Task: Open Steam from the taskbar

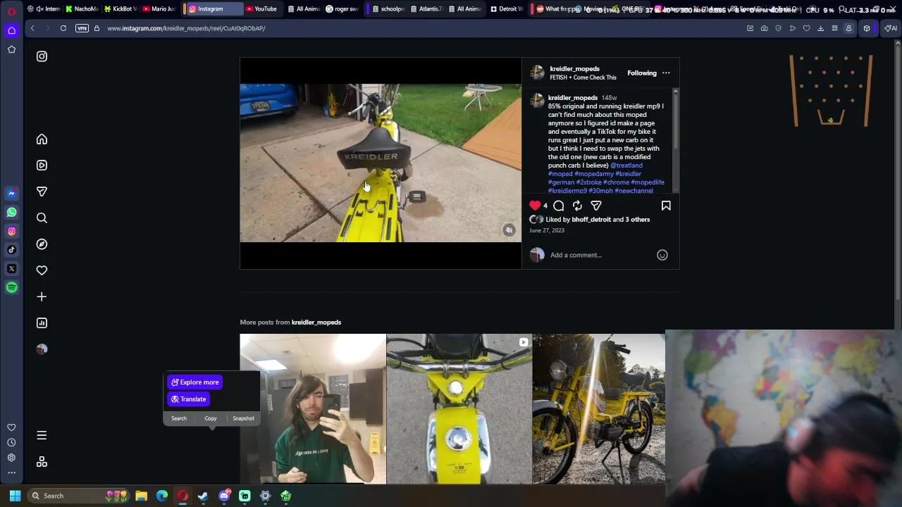Action: (x=203, y=496)
